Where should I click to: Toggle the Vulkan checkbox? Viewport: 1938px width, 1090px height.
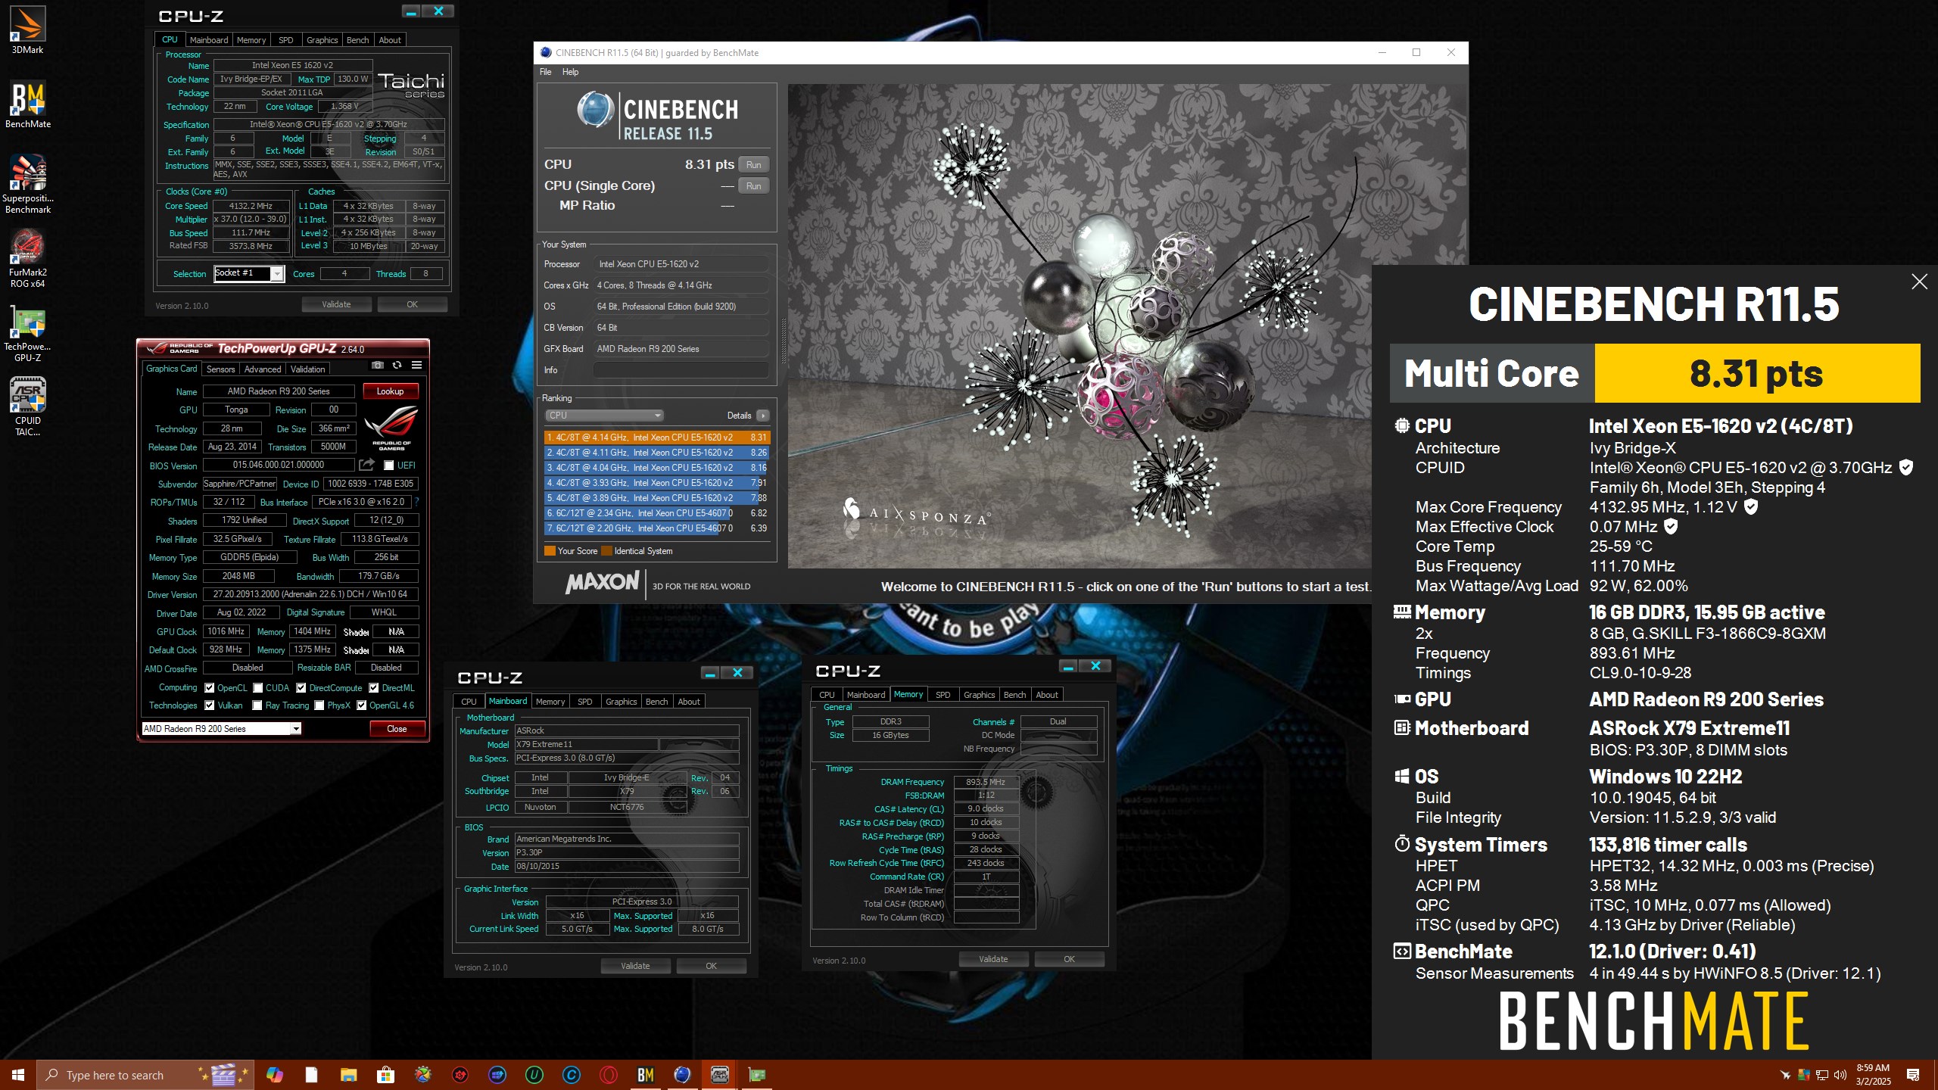tap(210, 705)
